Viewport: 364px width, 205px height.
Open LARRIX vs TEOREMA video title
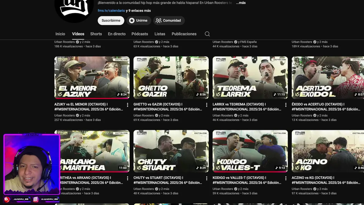click(x=247, y=107)
